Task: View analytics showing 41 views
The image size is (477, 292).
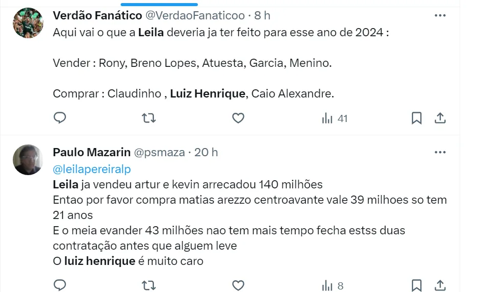Action: (334, 118)
